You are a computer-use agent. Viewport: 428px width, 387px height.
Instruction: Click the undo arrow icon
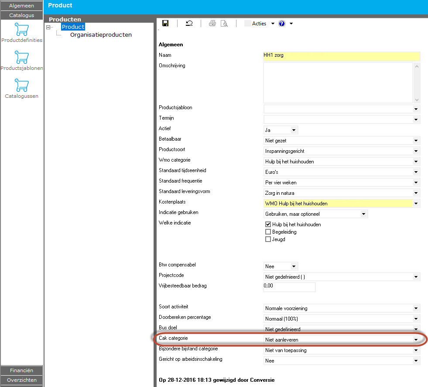pos(189,24)
